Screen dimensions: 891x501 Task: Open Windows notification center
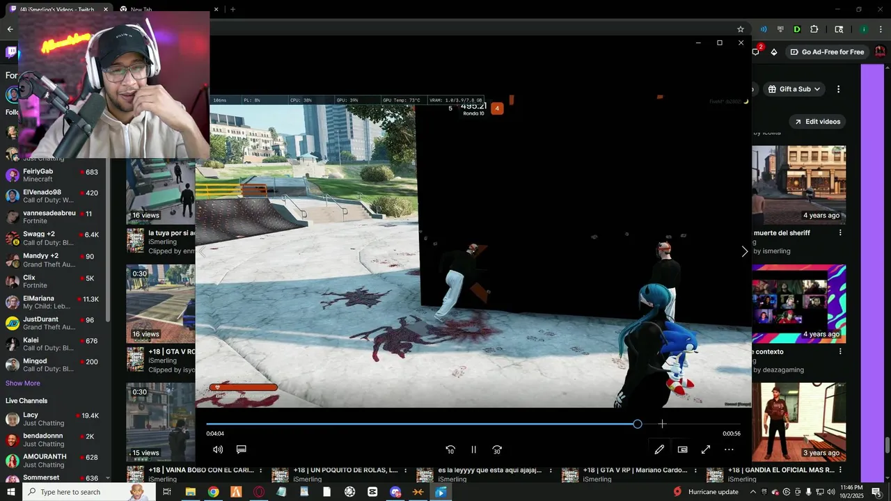[x=876, y=492]
